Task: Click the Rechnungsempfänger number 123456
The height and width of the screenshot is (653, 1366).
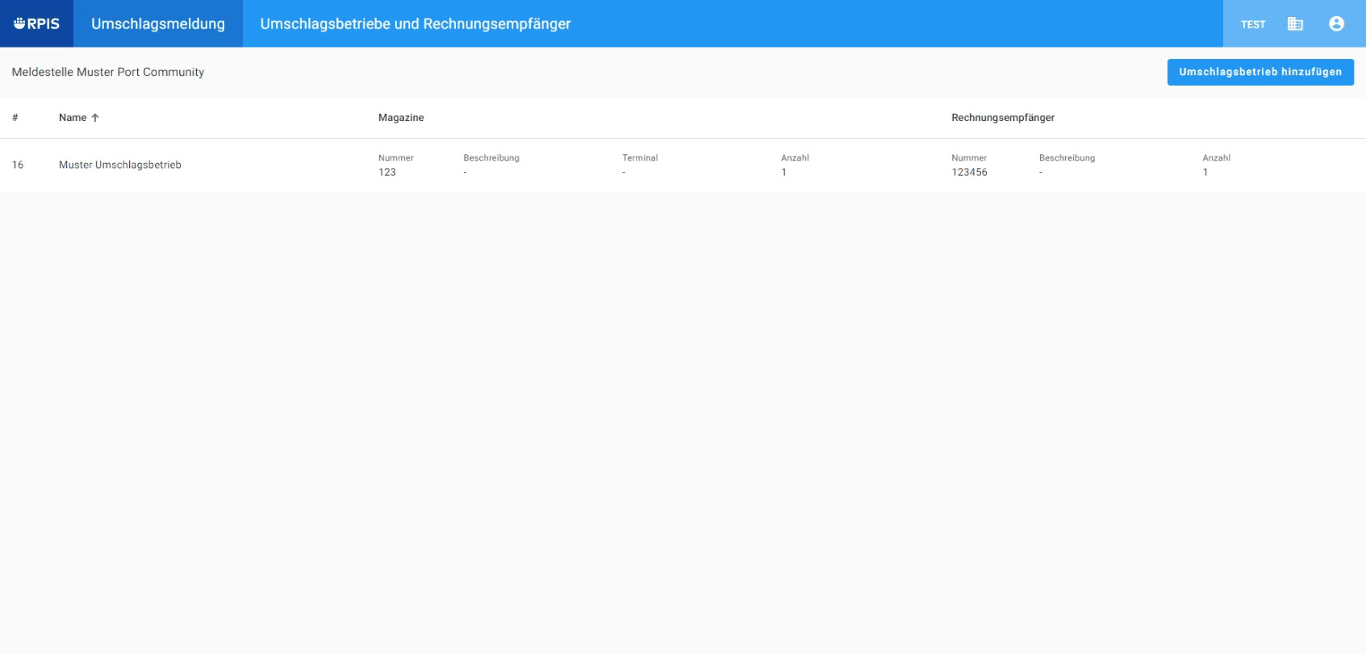Action: (x=969, y=172)
